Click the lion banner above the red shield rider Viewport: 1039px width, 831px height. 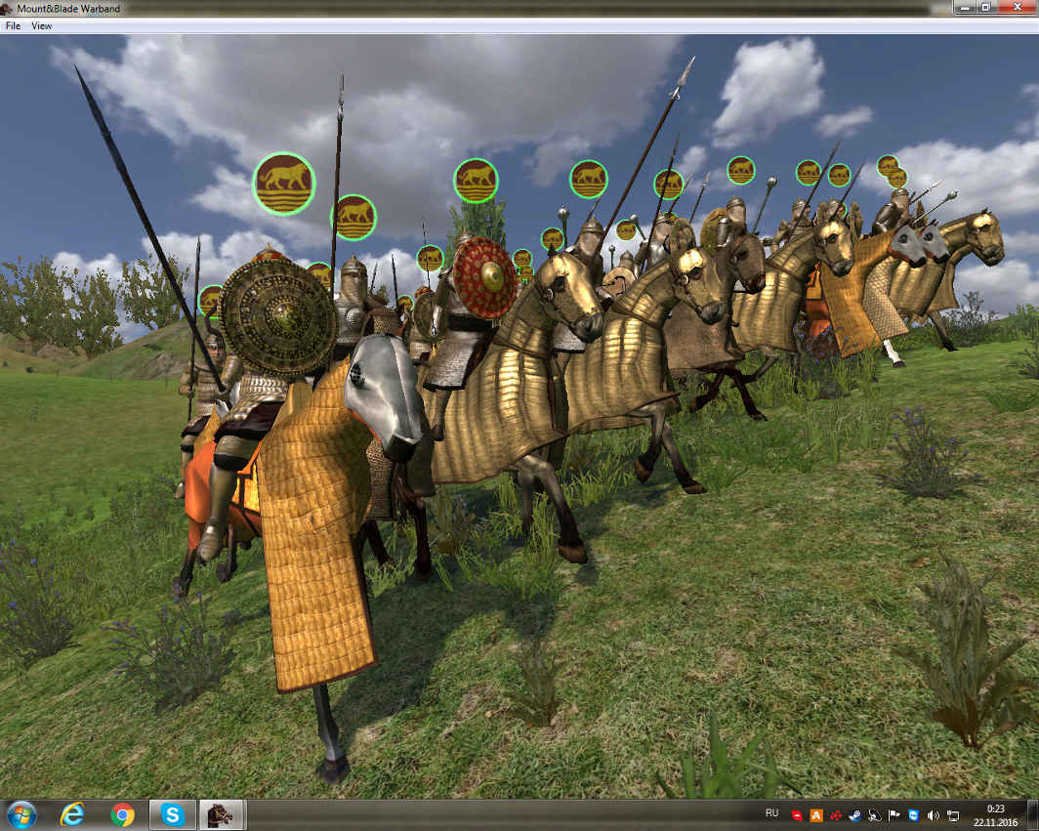(476, 180)
